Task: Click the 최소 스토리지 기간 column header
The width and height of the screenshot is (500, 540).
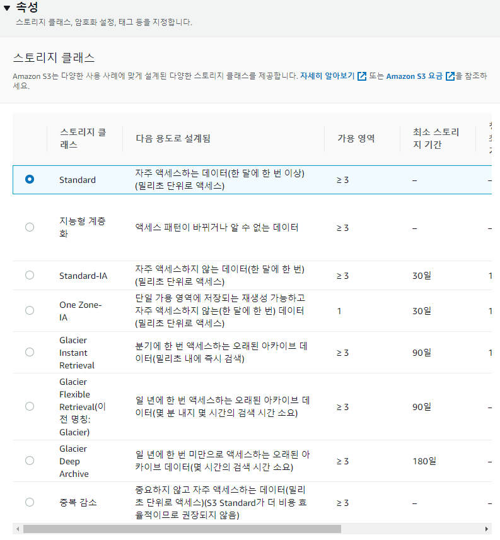Action: coord(436,138)
